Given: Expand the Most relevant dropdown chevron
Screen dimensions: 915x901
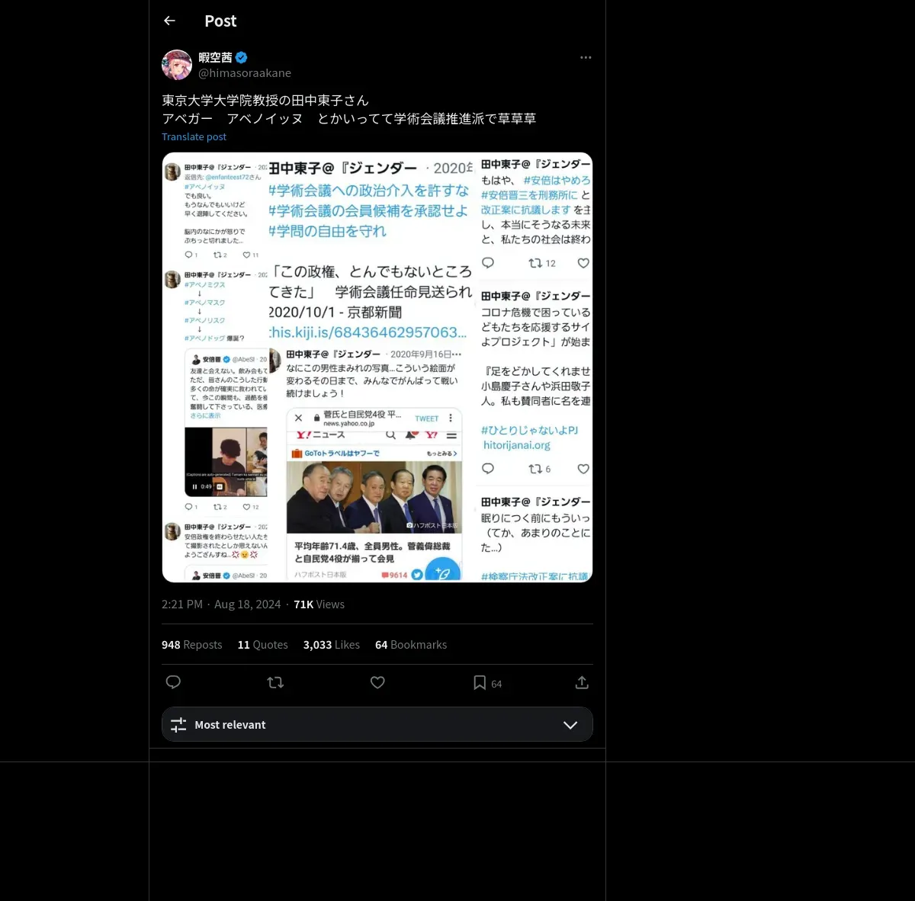Looking at the screenshot, I should (x=570, y=725).
